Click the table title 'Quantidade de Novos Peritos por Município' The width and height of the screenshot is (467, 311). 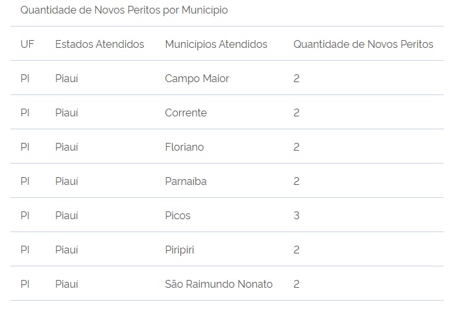pyautogui.click(x=124, y=10)
